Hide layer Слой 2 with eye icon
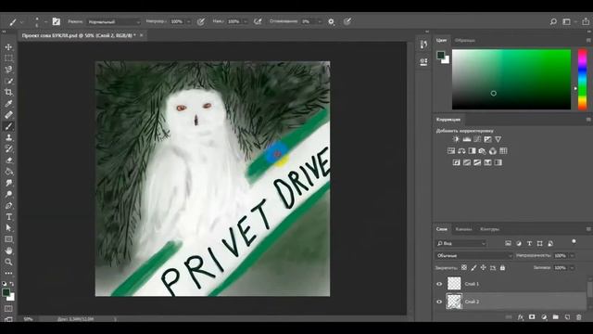The image size is (593, 334). point(439,302)
